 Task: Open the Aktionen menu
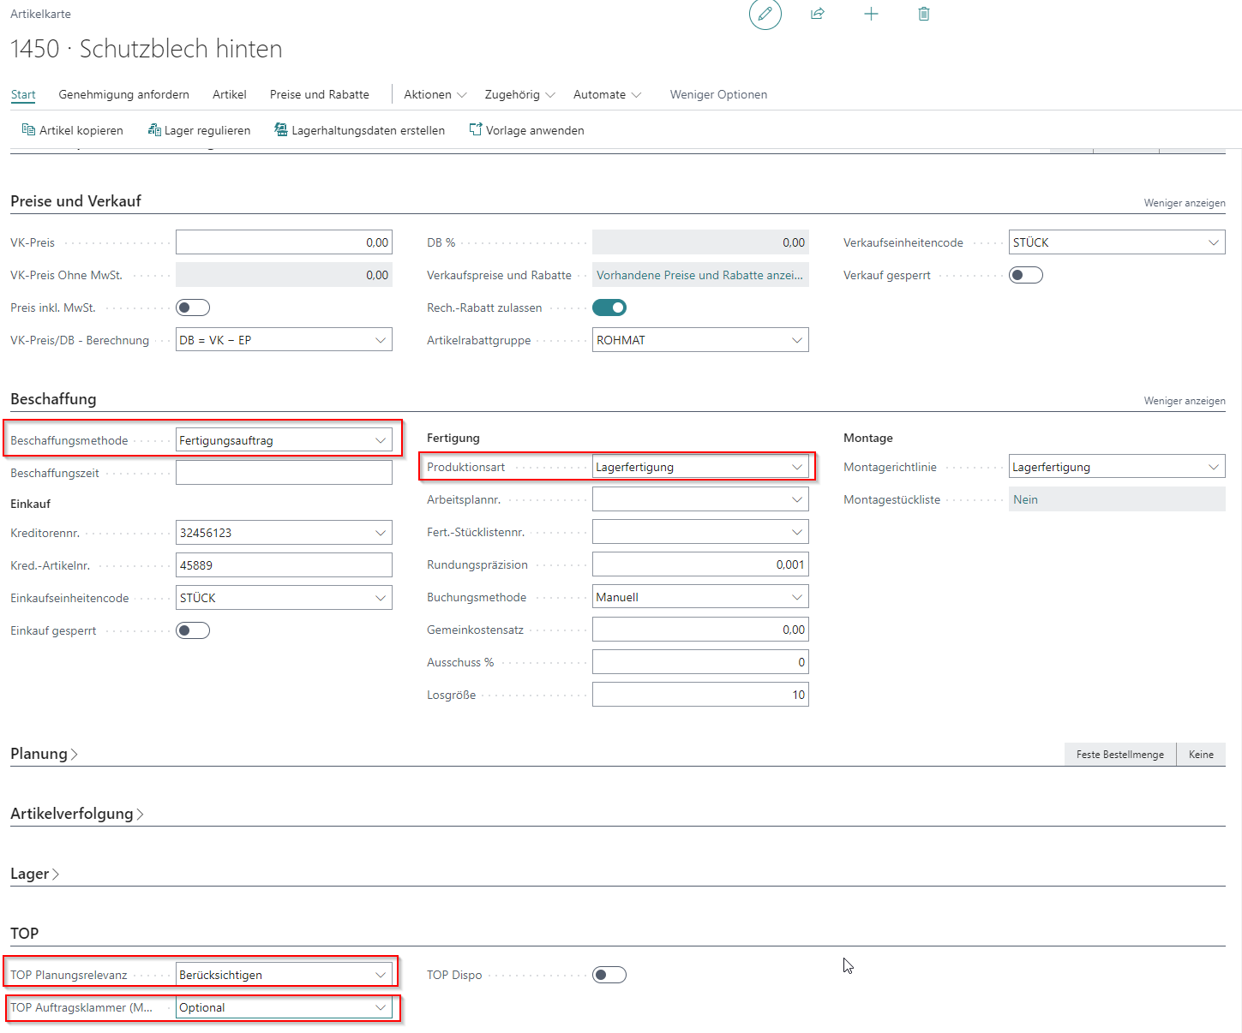point(435,94)
